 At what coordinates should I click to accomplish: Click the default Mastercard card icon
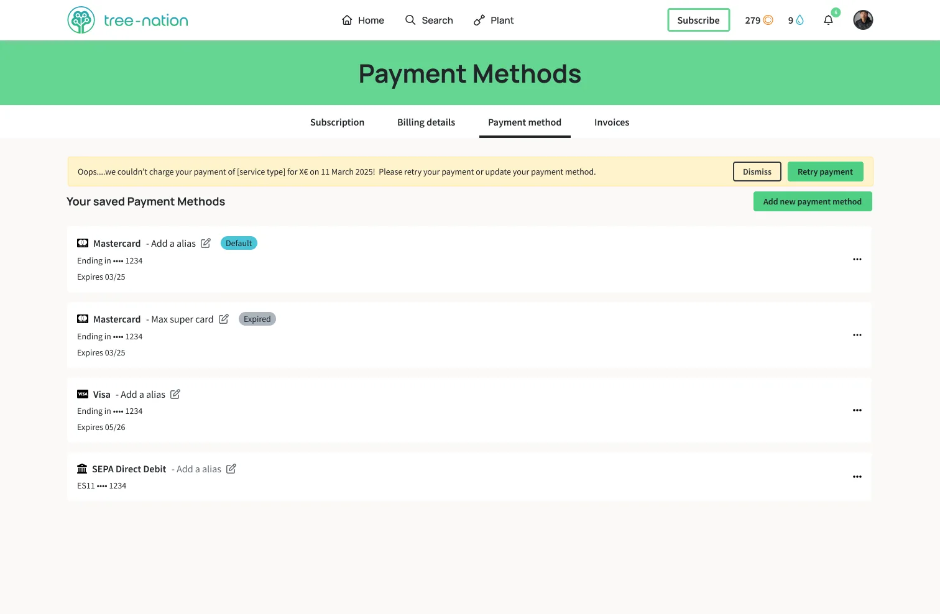pyautogui.click(x=83, y=243)
